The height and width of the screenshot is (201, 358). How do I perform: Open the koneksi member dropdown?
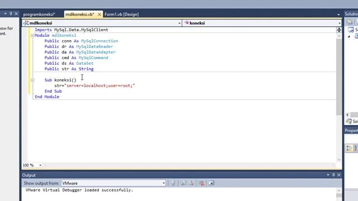coord(340,23)
